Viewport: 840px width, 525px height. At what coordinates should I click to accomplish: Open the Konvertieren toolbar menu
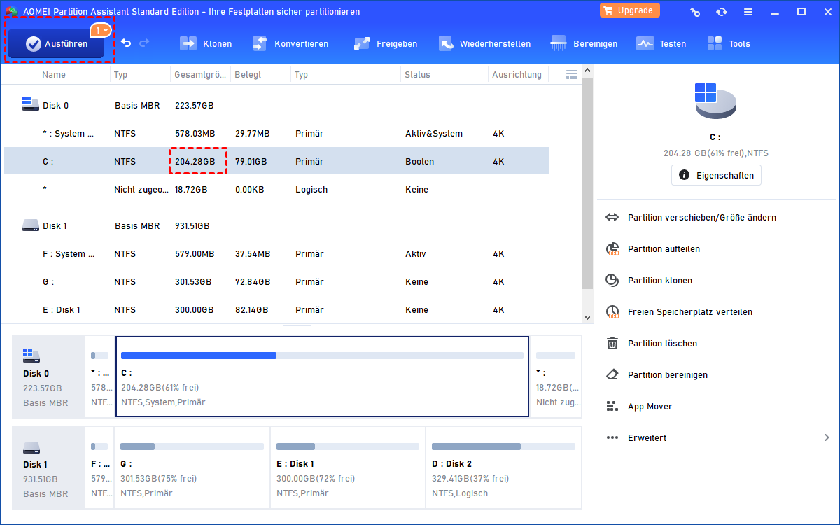290,43
